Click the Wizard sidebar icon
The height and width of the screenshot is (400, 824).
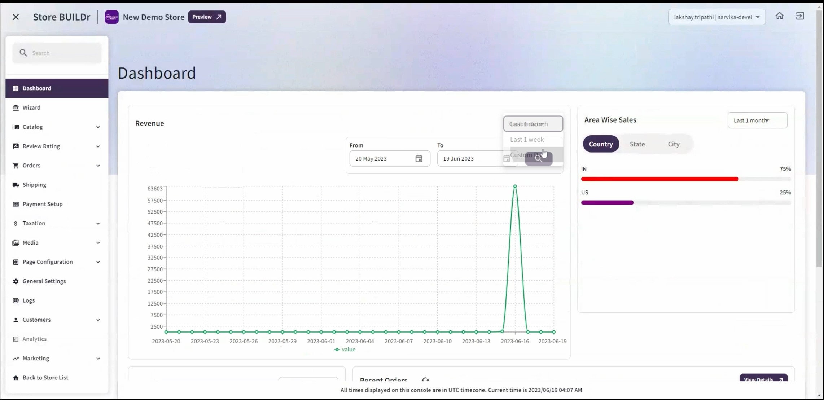(16, 107)
